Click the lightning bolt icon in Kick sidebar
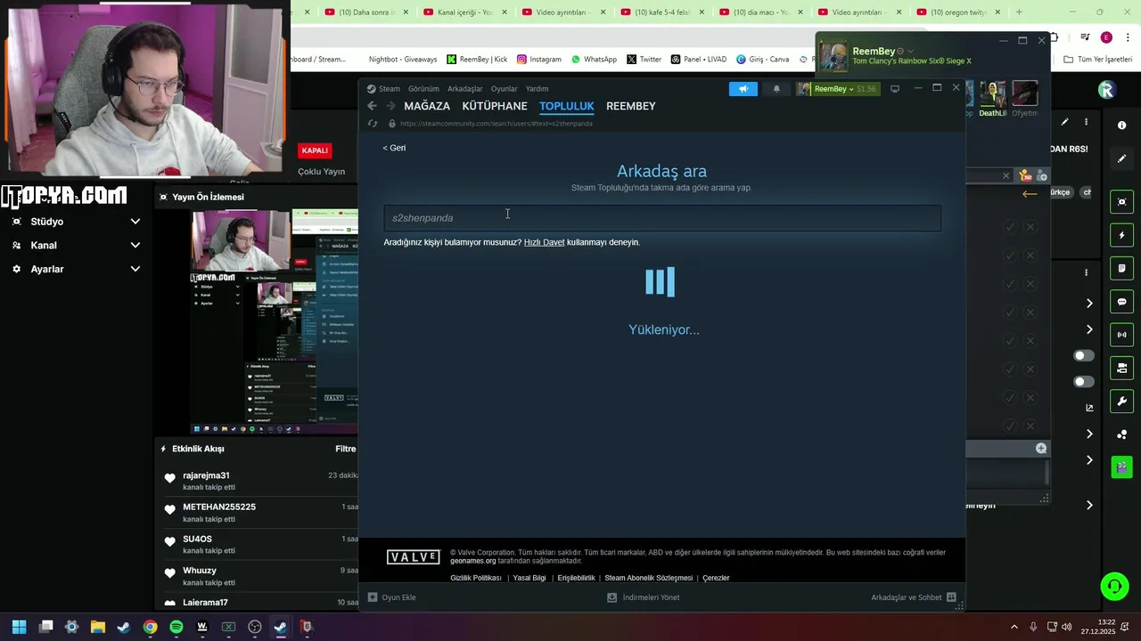The image size is (1141, 641). (1121, 235)
